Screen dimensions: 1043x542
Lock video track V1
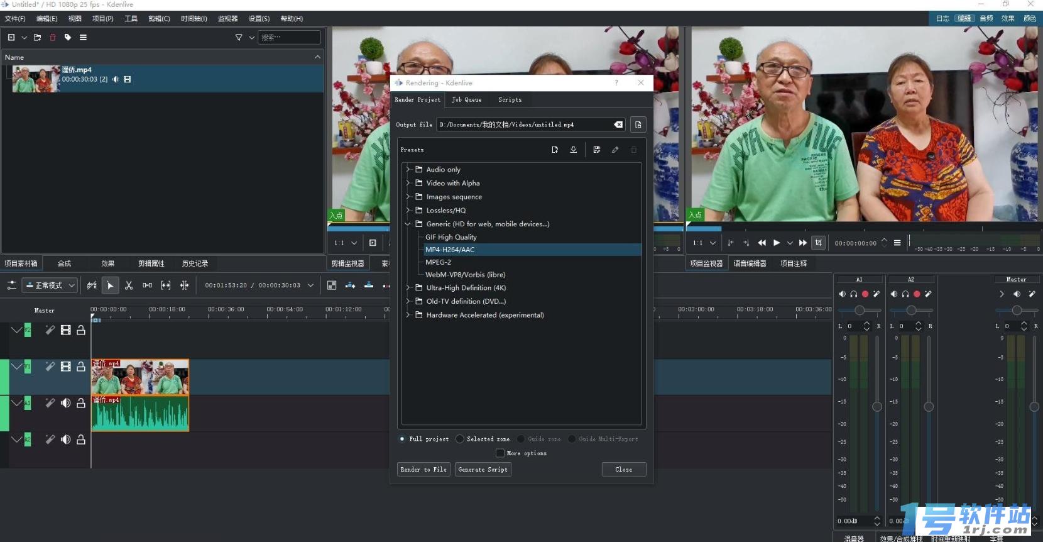pyautogui.click(x=81, y=367)
